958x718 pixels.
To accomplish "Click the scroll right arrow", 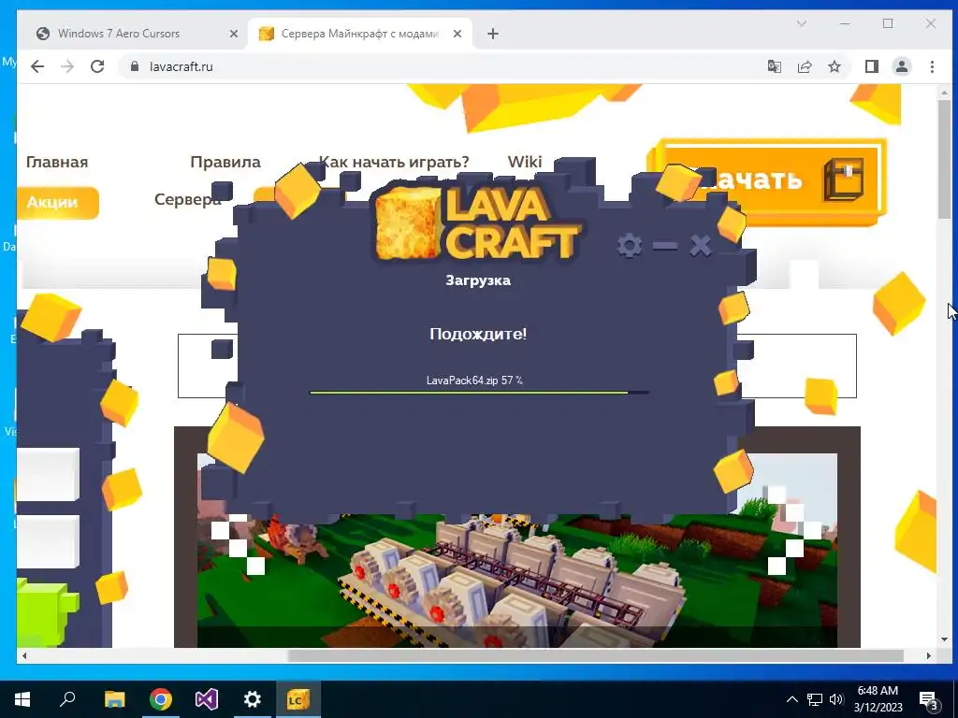I will tap(929, 655).
